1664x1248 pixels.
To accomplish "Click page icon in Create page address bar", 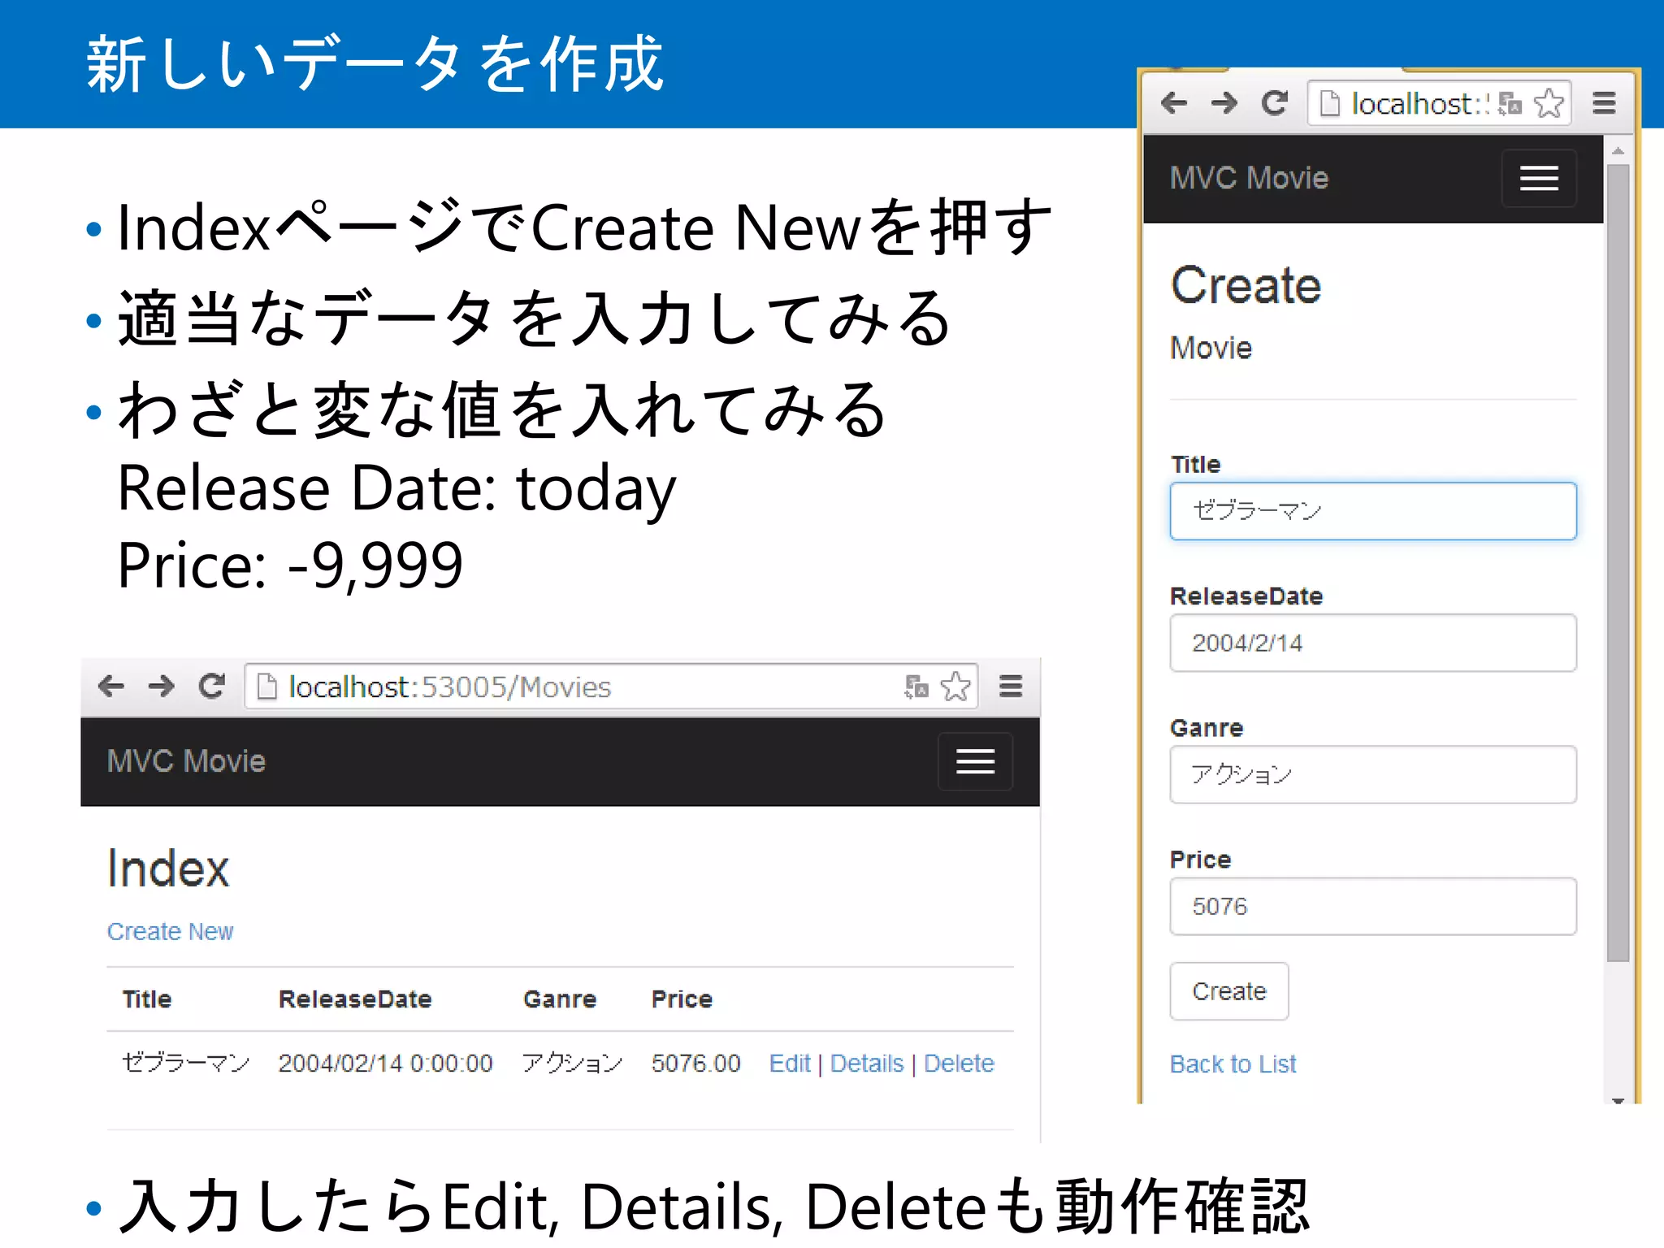I will 1329,104.
